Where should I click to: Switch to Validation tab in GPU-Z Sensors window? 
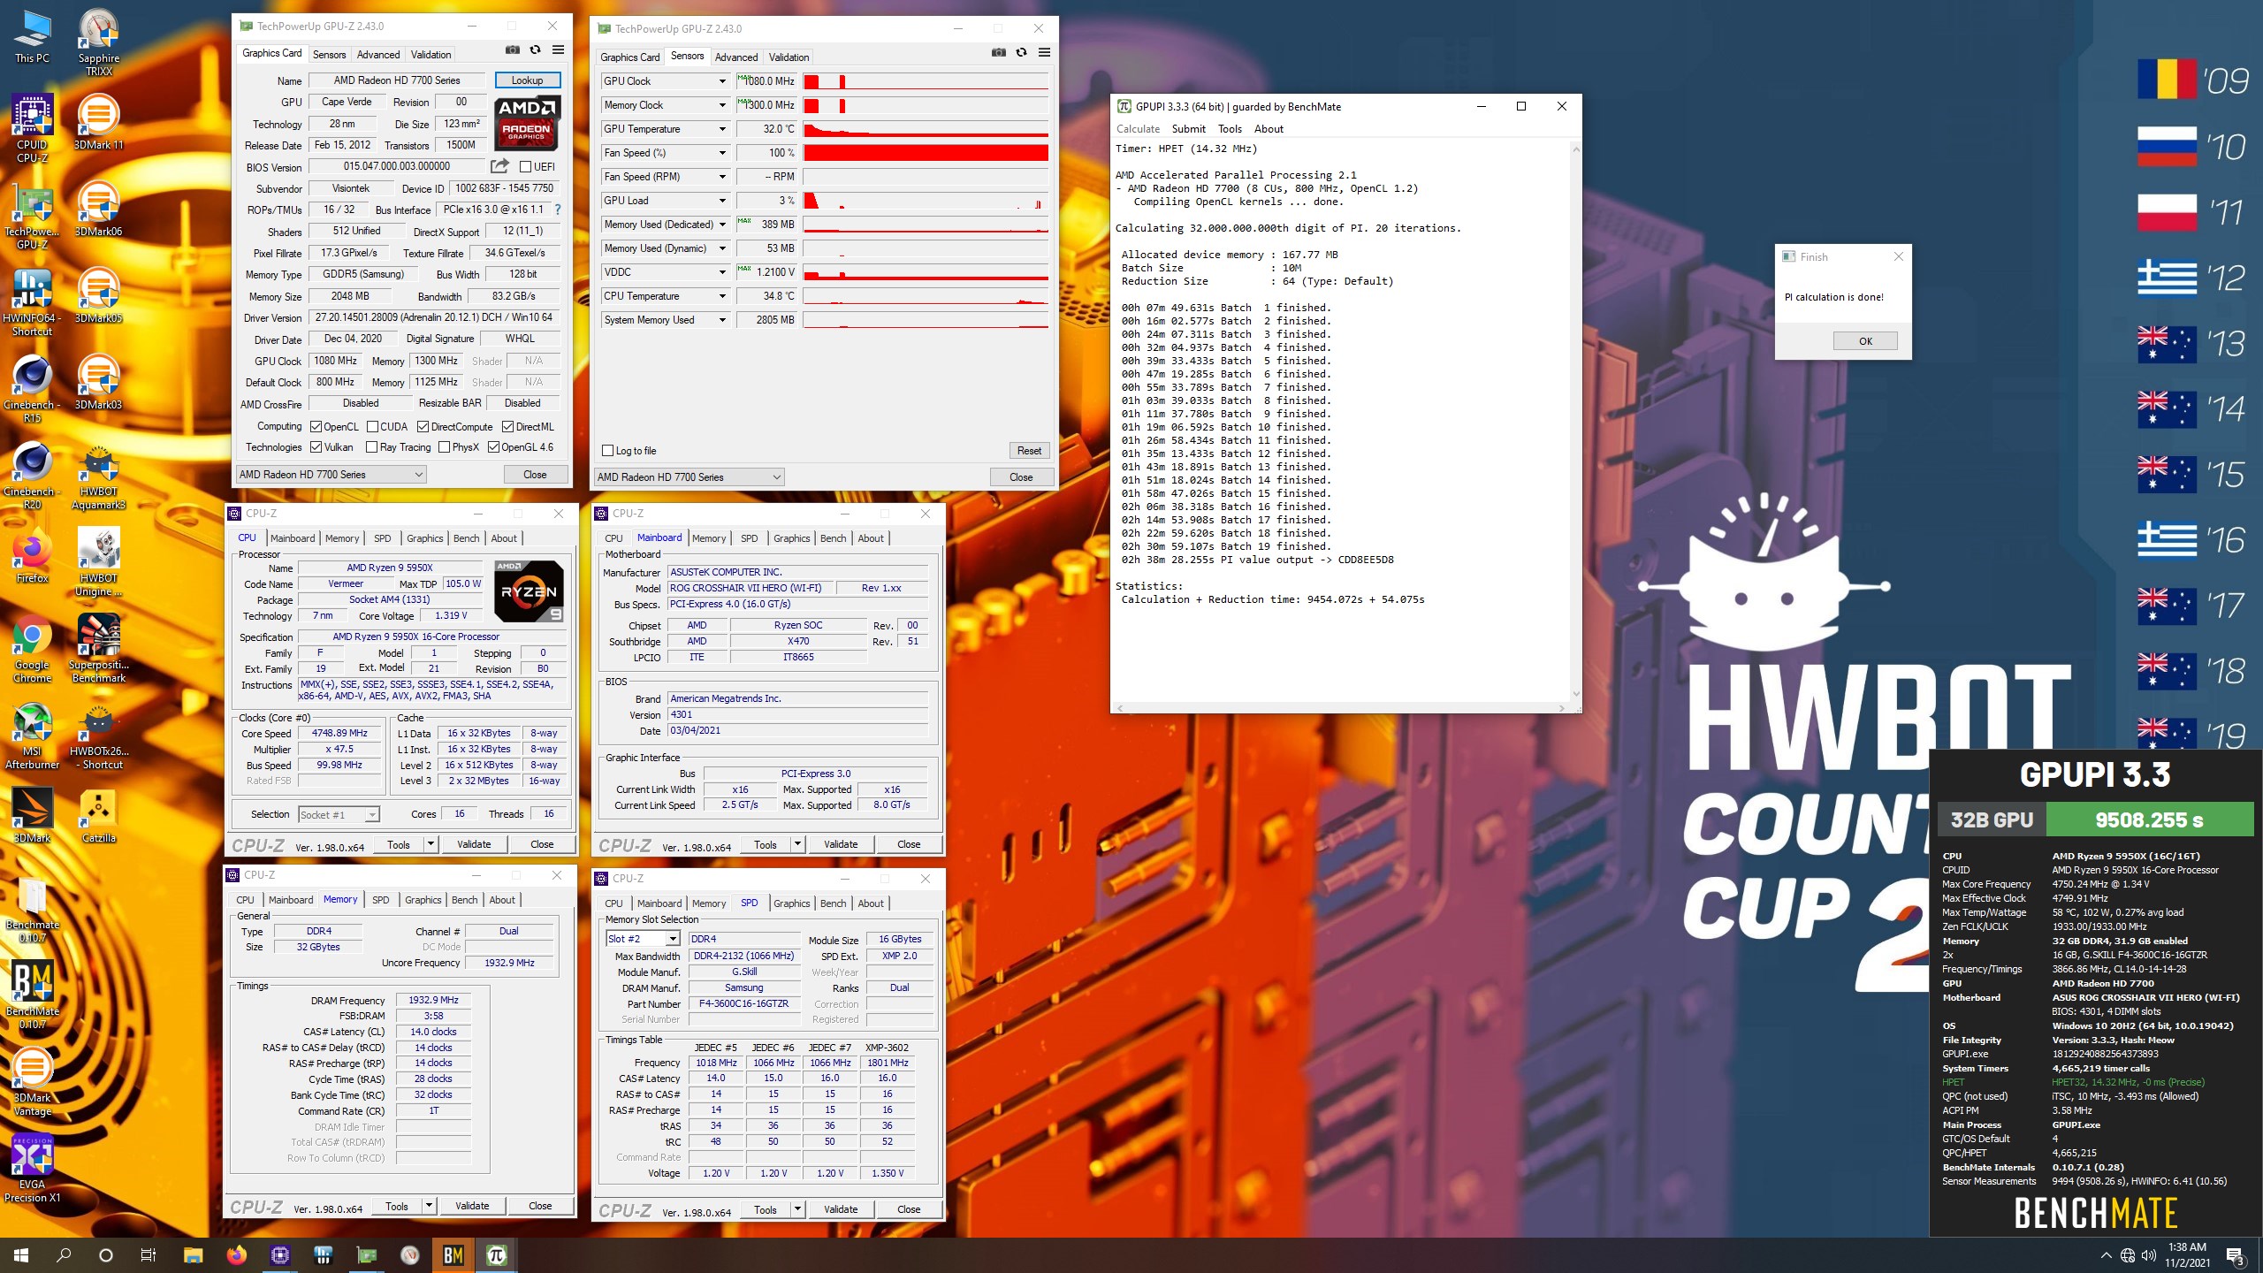[x=789, y=57]
